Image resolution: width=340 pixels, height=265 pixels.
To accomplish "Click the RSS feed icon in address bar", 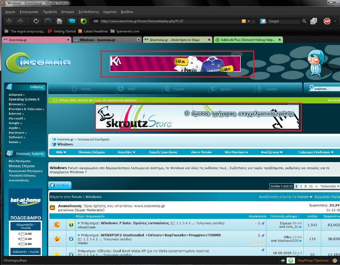I will tap(244, 21).
